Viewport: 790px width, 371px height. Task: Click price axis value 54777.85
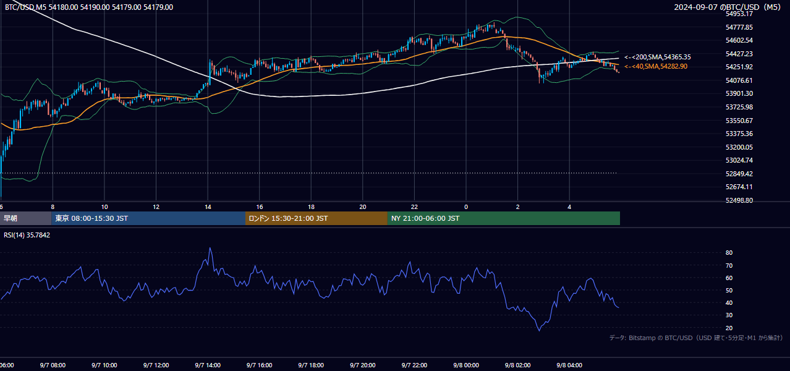coord(739,27)
